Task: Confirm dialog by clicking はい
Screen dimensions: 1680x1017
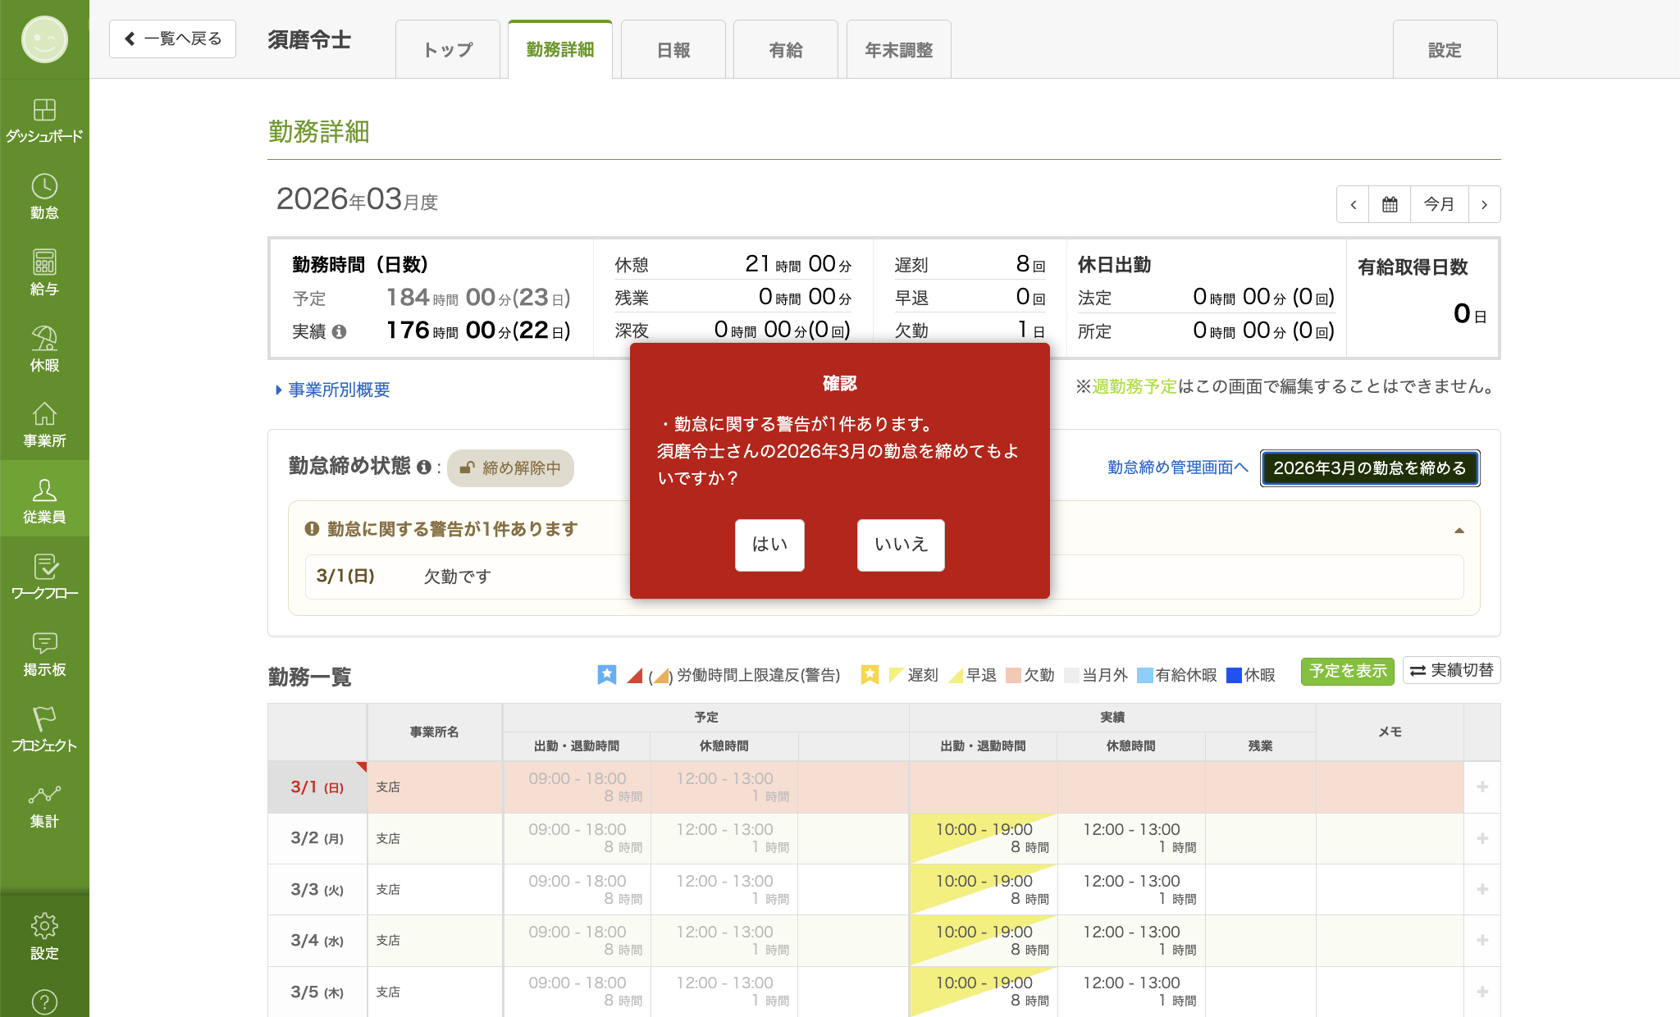Action: [769, 545]
